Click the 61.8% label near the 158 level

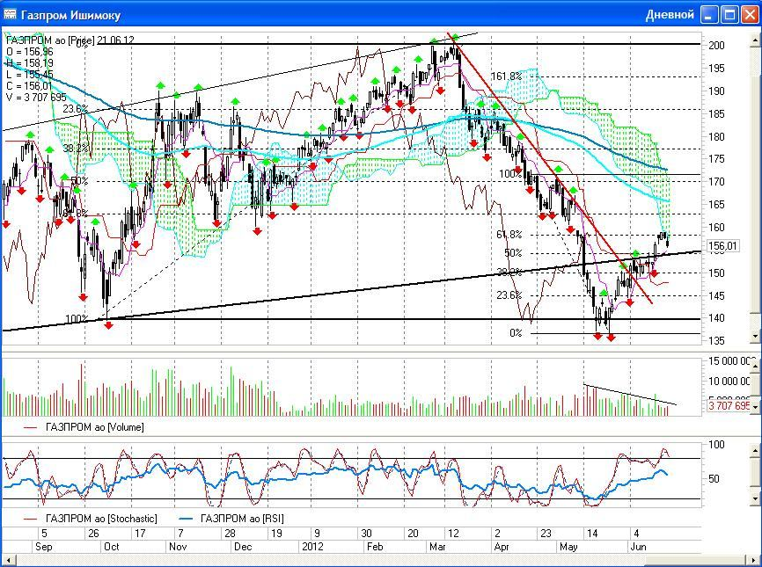pos(509,235)
